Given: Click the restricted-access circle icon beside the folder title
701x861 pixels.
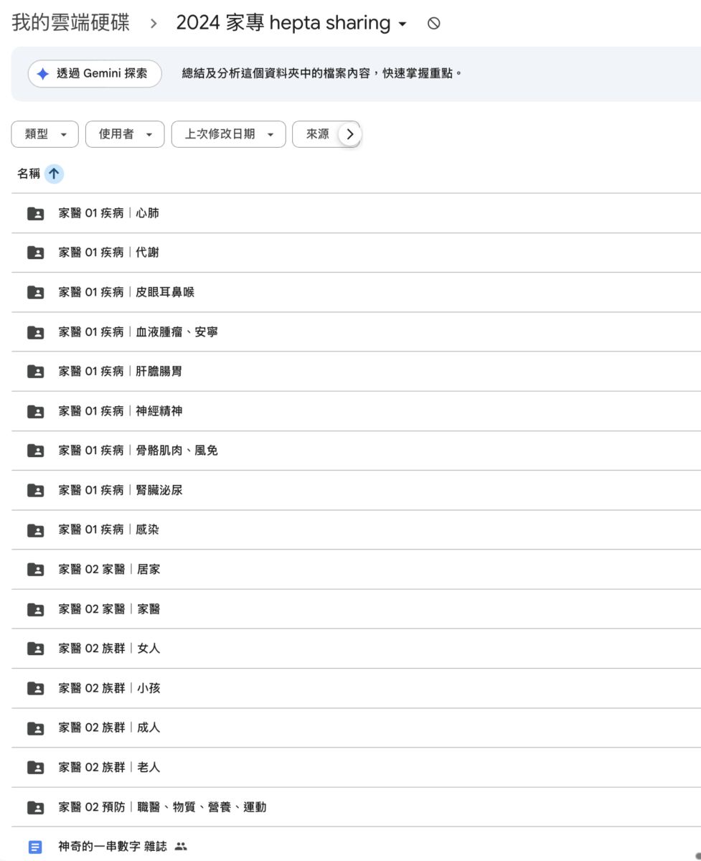Looking at the screenshot, I should click(433, 24).
